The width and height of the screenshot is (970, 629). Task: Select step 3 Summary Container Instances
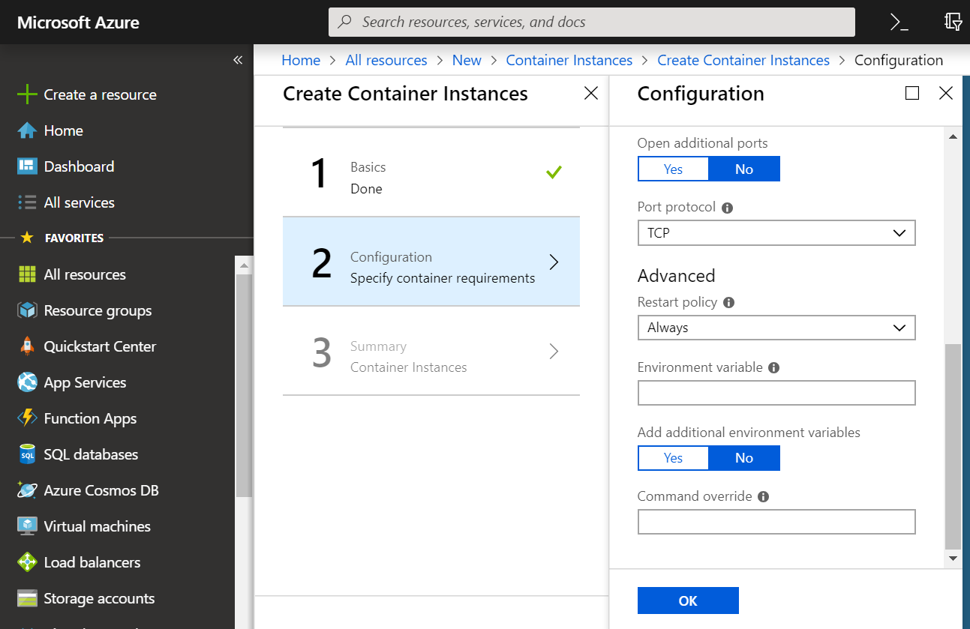click(431, 351)
